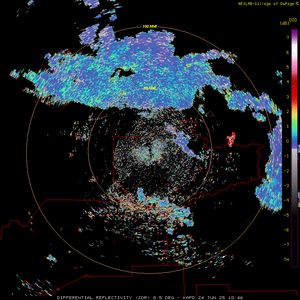Image resolution: width=300 pixels, height=300 pixels.
Task: Click the 7 tick label on color scale
Action: coord(288,37)
